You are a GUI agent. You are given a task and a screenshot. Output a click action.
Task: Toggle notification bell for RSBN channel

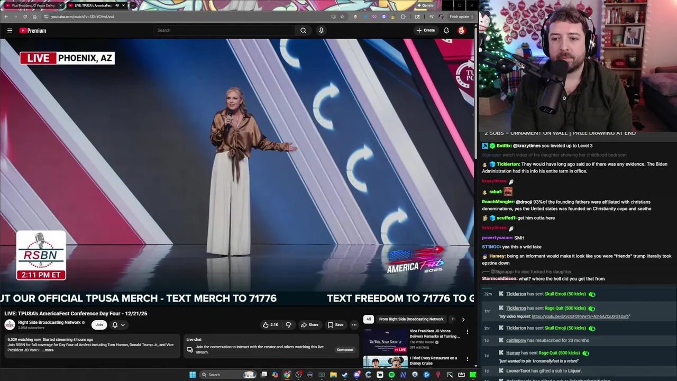point(115,325)
